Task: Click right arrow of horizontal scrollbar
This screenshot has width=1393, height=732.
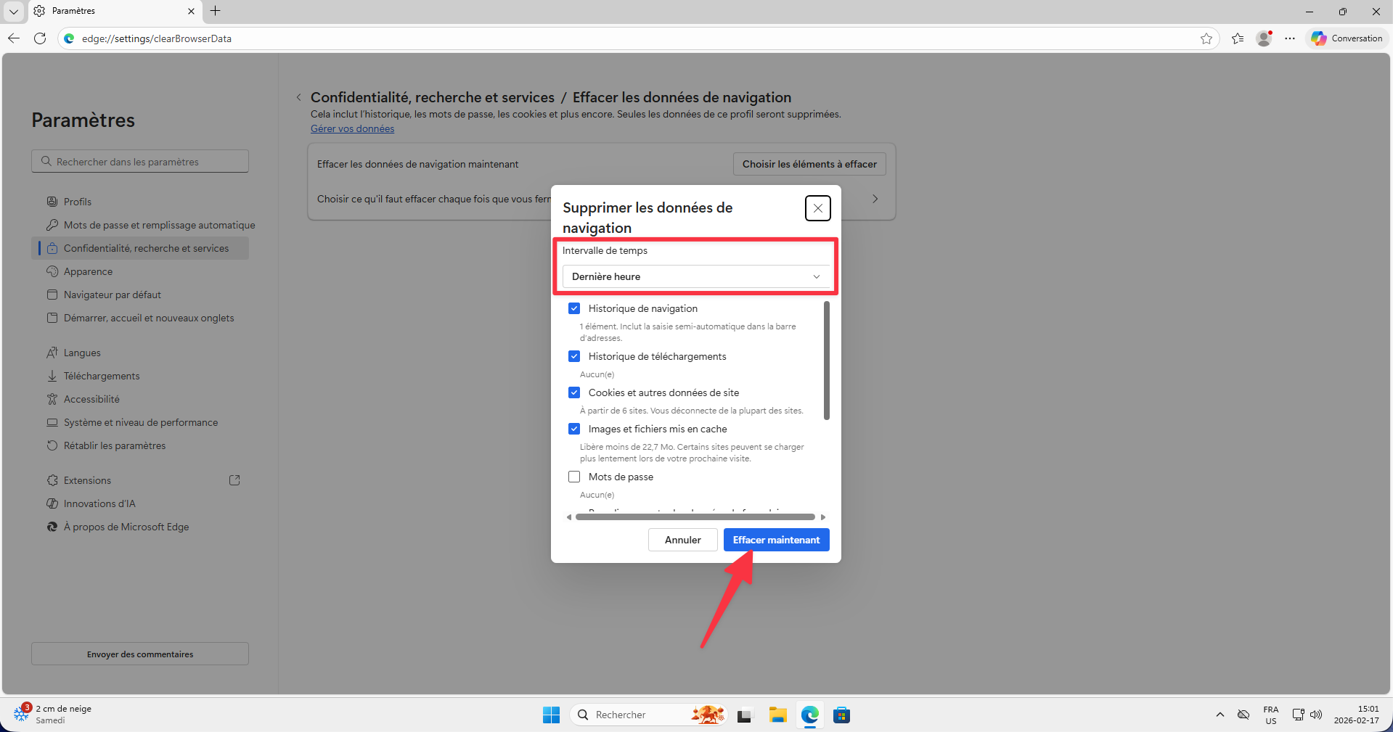Action: [823, 517]
